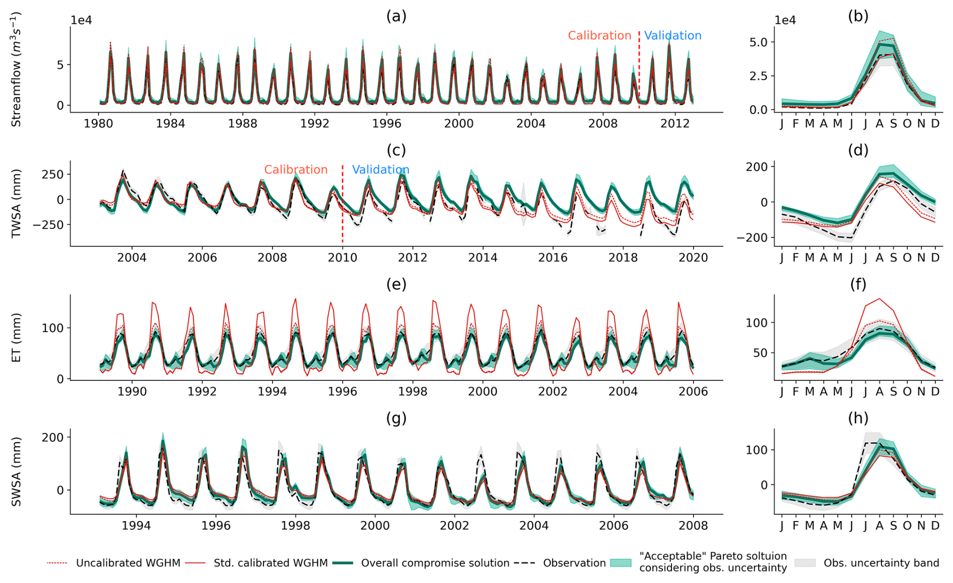The width and height of the screenshot is (953, 583).
Task: Click the SWSA (mm) y-axis label
Action: 16,471
